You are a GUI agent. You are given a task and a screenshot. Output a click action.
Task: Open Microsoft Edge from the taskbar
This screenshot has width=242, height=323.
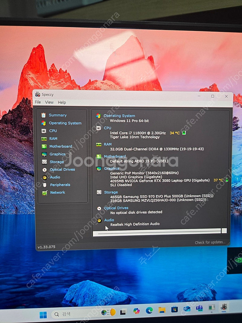point(149,310)
